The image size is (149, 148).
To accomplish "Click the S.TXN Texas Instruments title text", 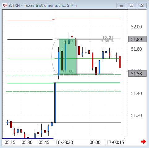I will 42,6.
